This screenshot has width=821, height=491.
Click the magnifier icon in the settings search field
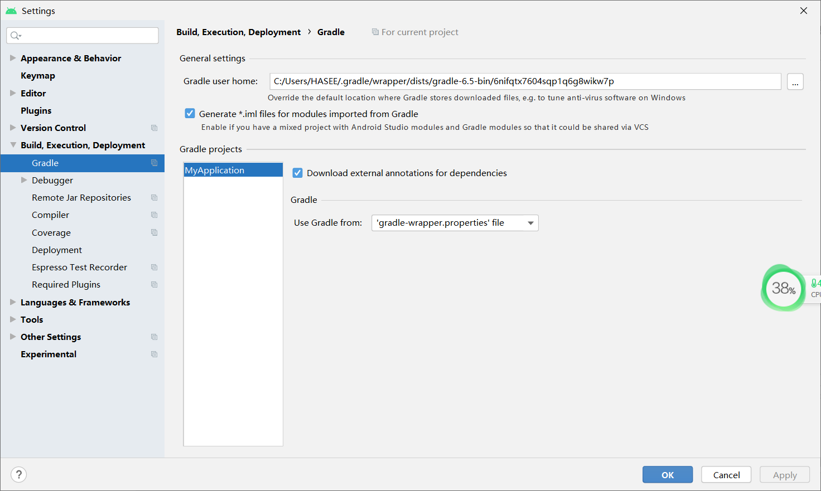tap(15, 35)
